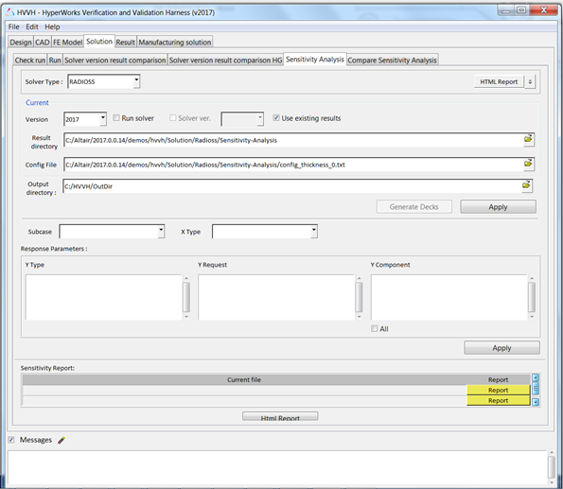Click the first yellow Report button

(498, 391)
